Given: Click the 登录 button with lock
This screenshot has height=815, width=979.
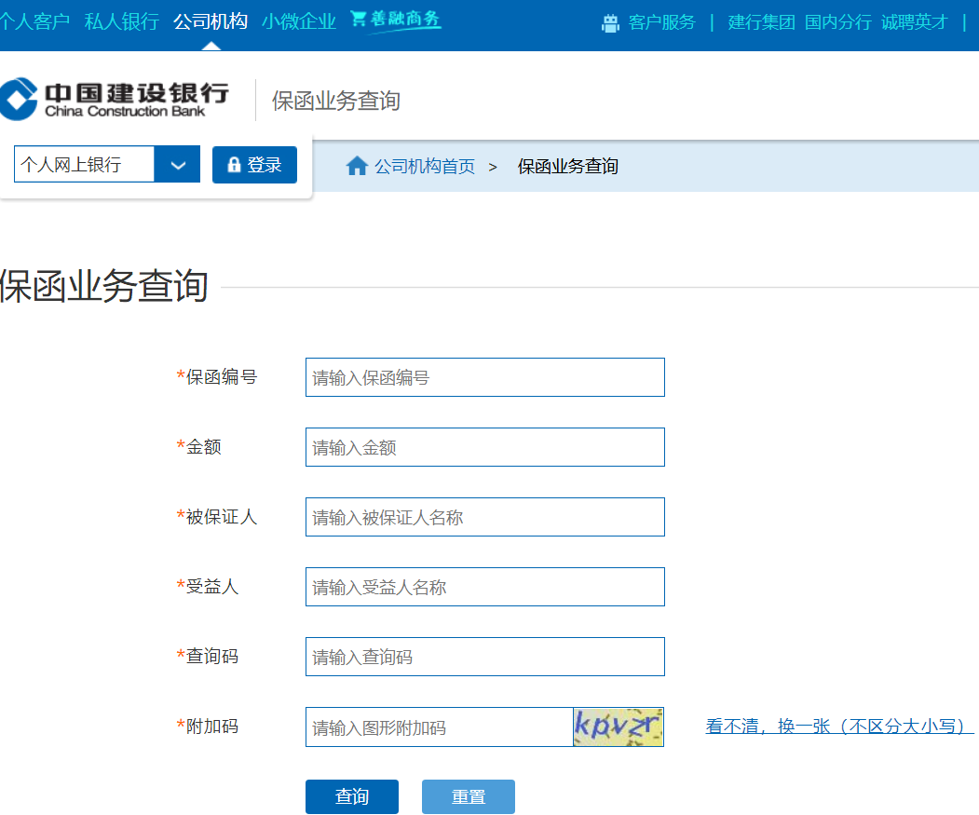Looking at the screenshot, I should pos(254,165).
